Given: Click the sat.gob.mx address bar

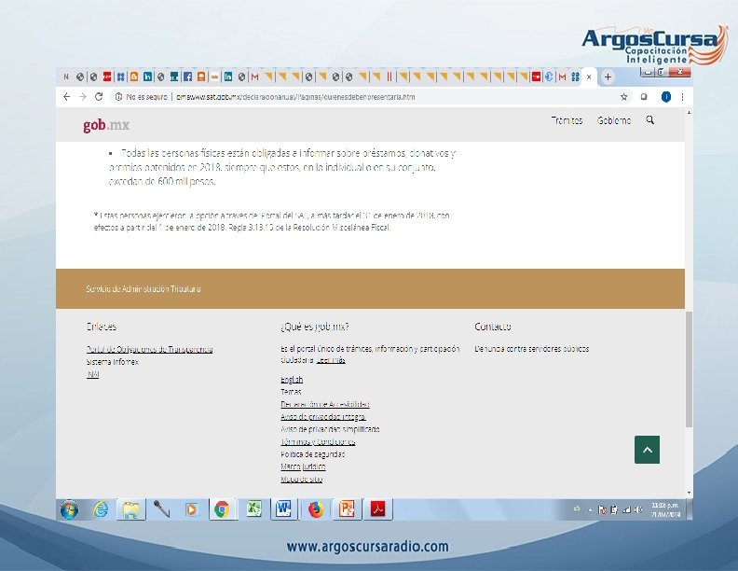Looking at the screenshot, I should tap(295, 97).
